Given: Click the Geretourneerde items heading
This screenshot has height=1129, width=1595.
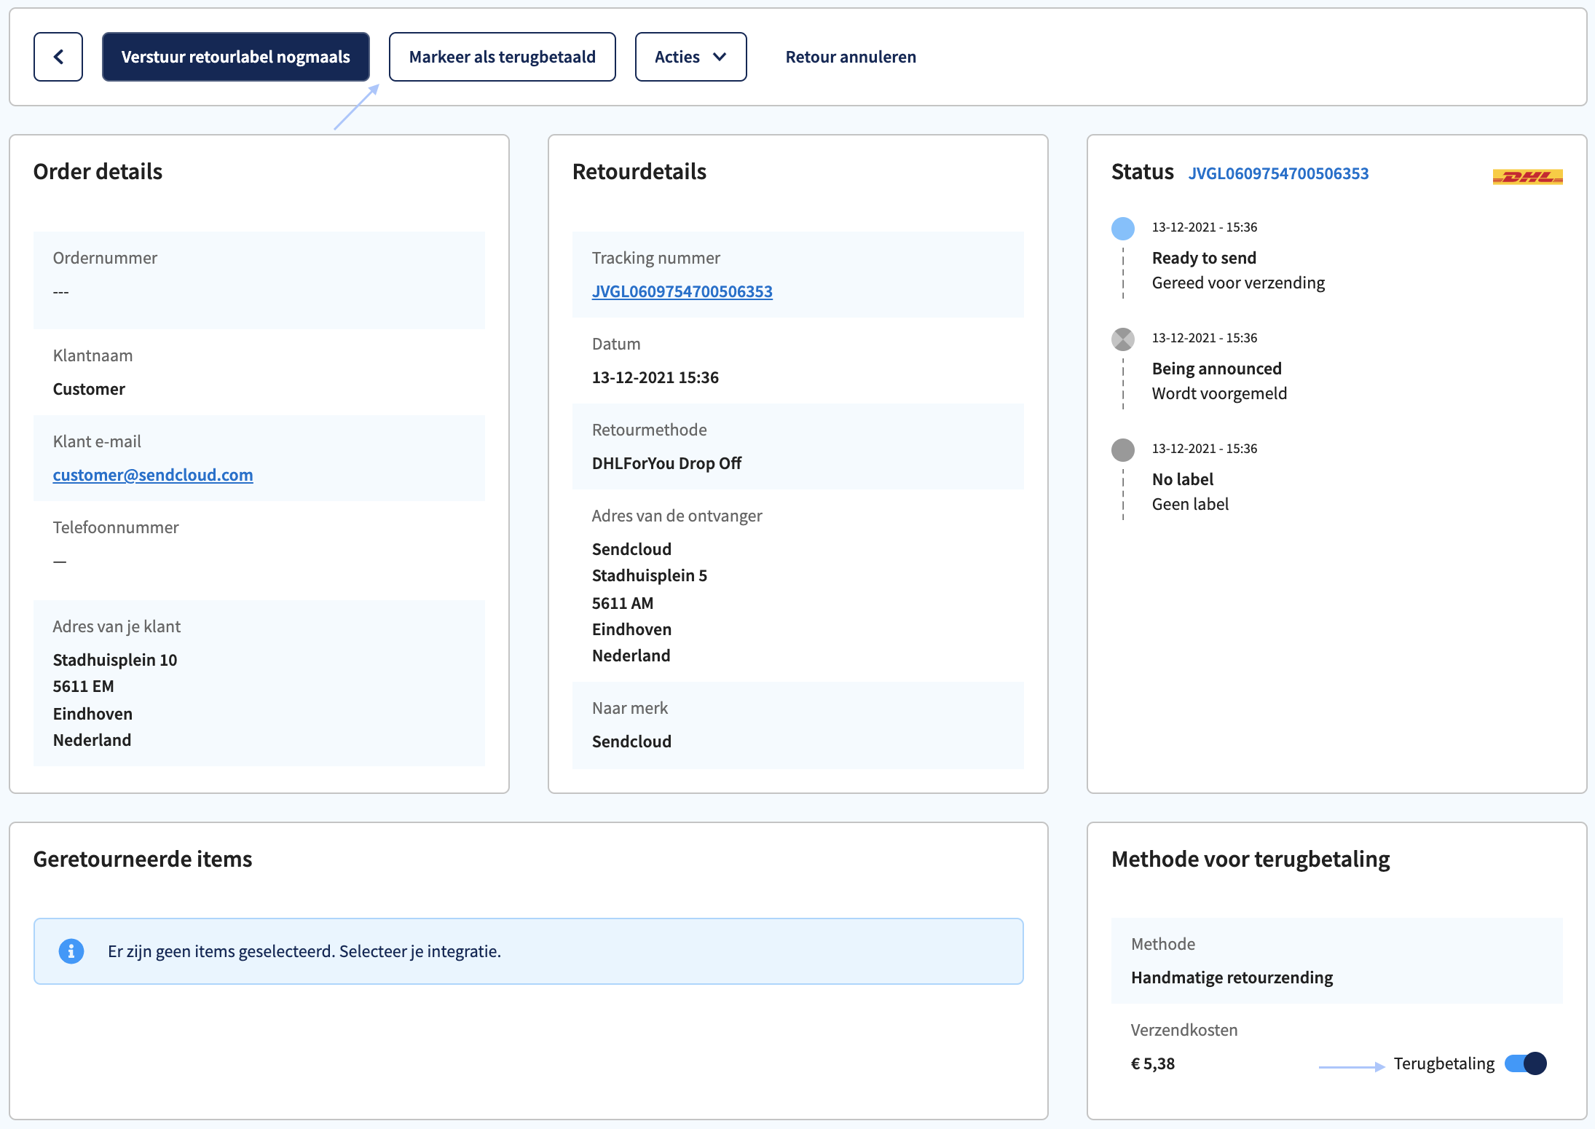Looking at the screenshot, I should [x=143, y=859].
